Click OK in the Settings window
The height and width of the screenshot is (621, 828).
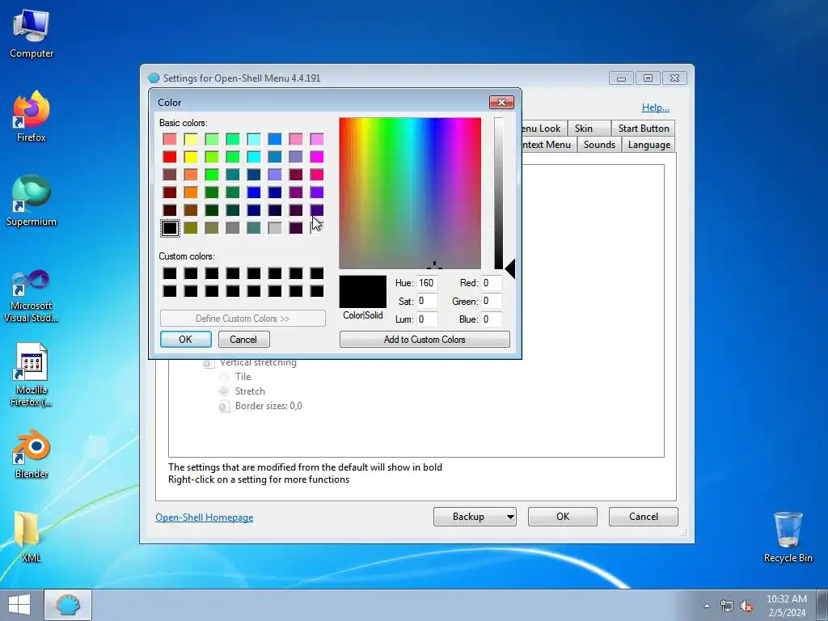pyautogui.click(x=563, y=517)
